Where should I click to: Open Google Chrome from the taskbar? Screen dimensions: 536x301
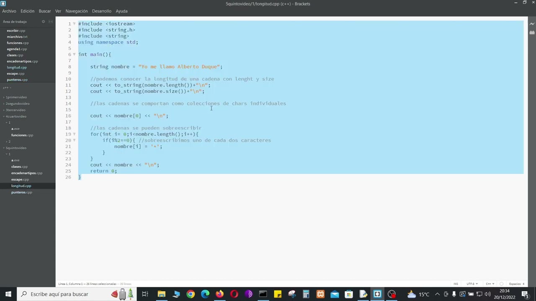tap(191, 294)
